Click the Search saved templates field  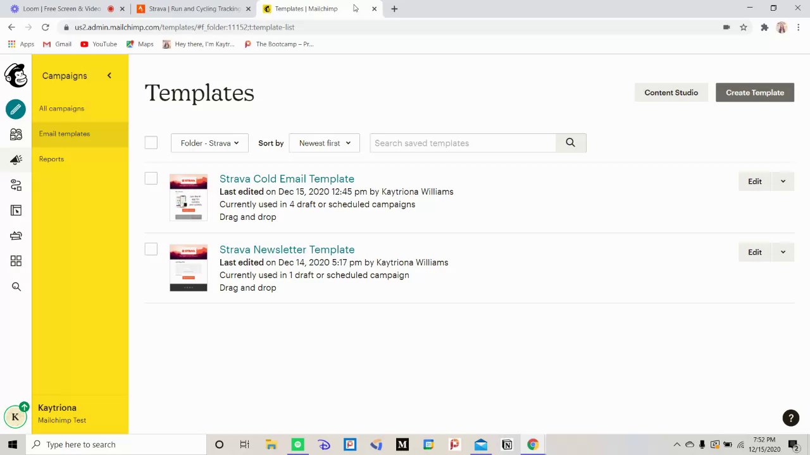tap(463, 143)
